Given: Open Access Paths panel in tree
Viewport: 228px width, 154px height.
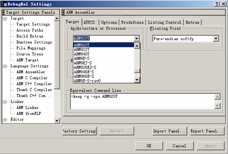Looking at the screenshot, I should [x=30, y=30].
